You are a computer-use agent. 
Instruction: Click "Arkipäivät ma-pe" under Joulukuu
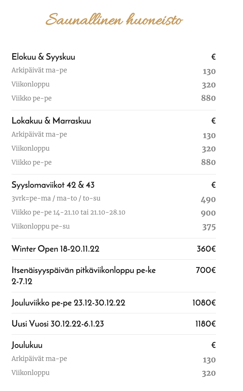[x=39, y=359]
